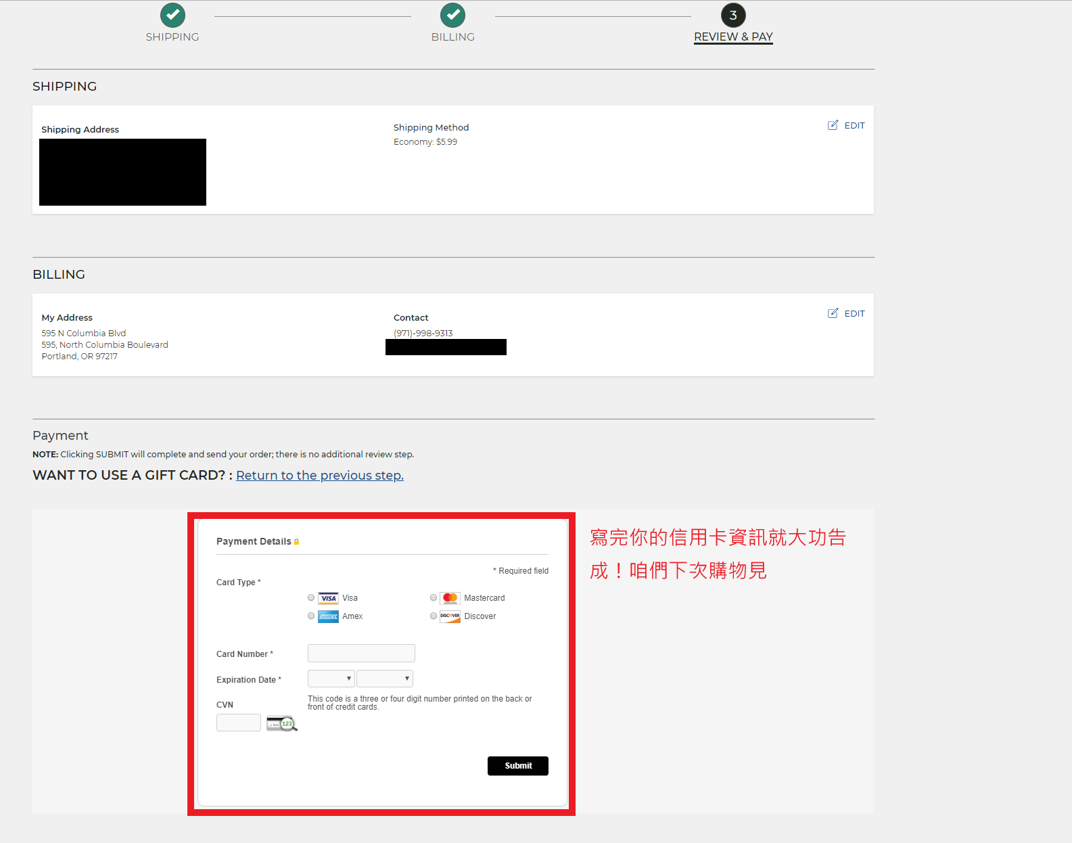Image resolution: width=1072 pixels, height=843 pixels.
Task: Edit the shipping section details
Action: (x=846, y=126)
